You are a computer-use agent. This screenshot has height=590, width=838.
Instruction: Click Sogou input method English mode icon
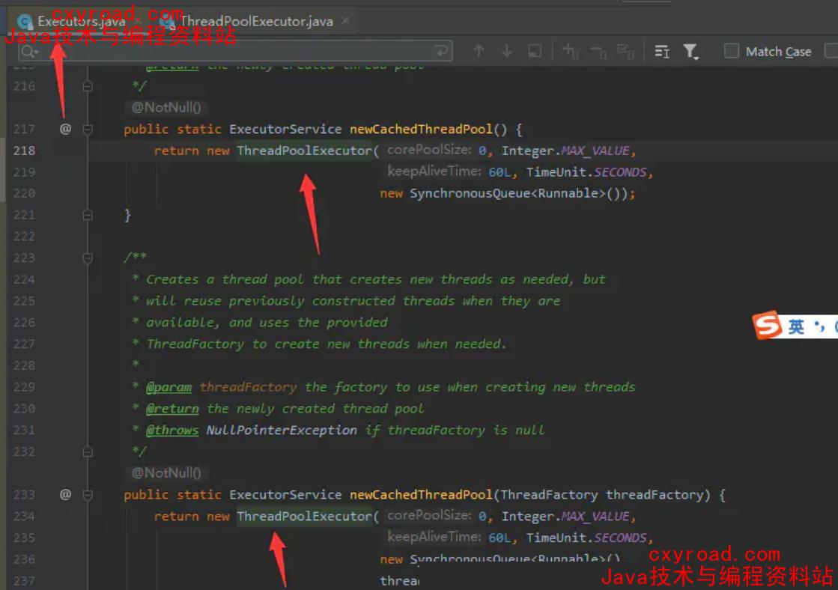(795, 326)
